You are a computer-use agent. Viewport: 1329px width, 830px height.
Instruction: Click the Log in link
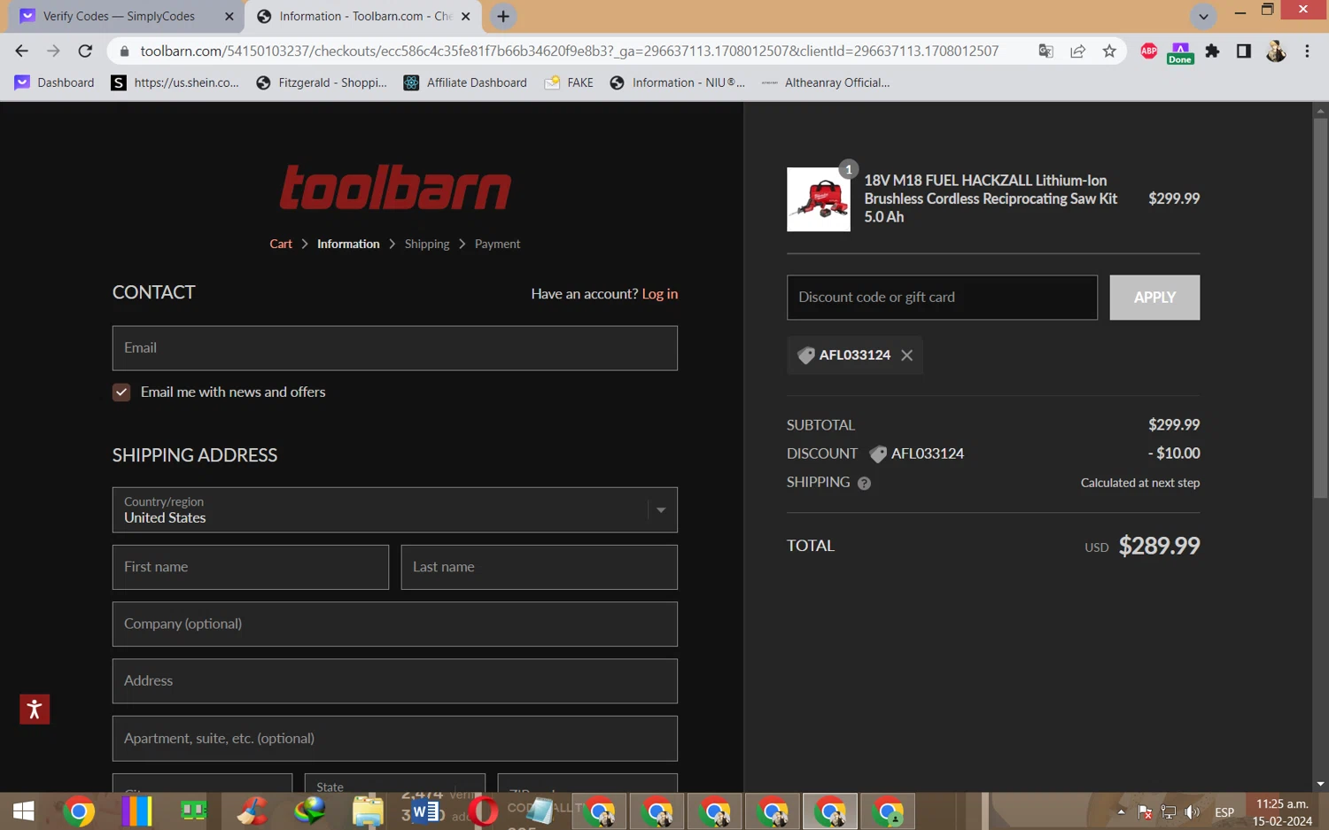659,294
